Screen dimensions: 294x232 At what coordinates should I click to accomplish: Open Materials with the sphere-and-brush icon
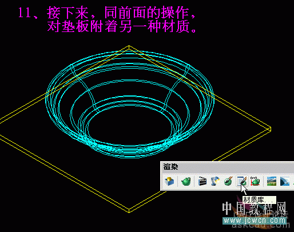click(228, 181)
